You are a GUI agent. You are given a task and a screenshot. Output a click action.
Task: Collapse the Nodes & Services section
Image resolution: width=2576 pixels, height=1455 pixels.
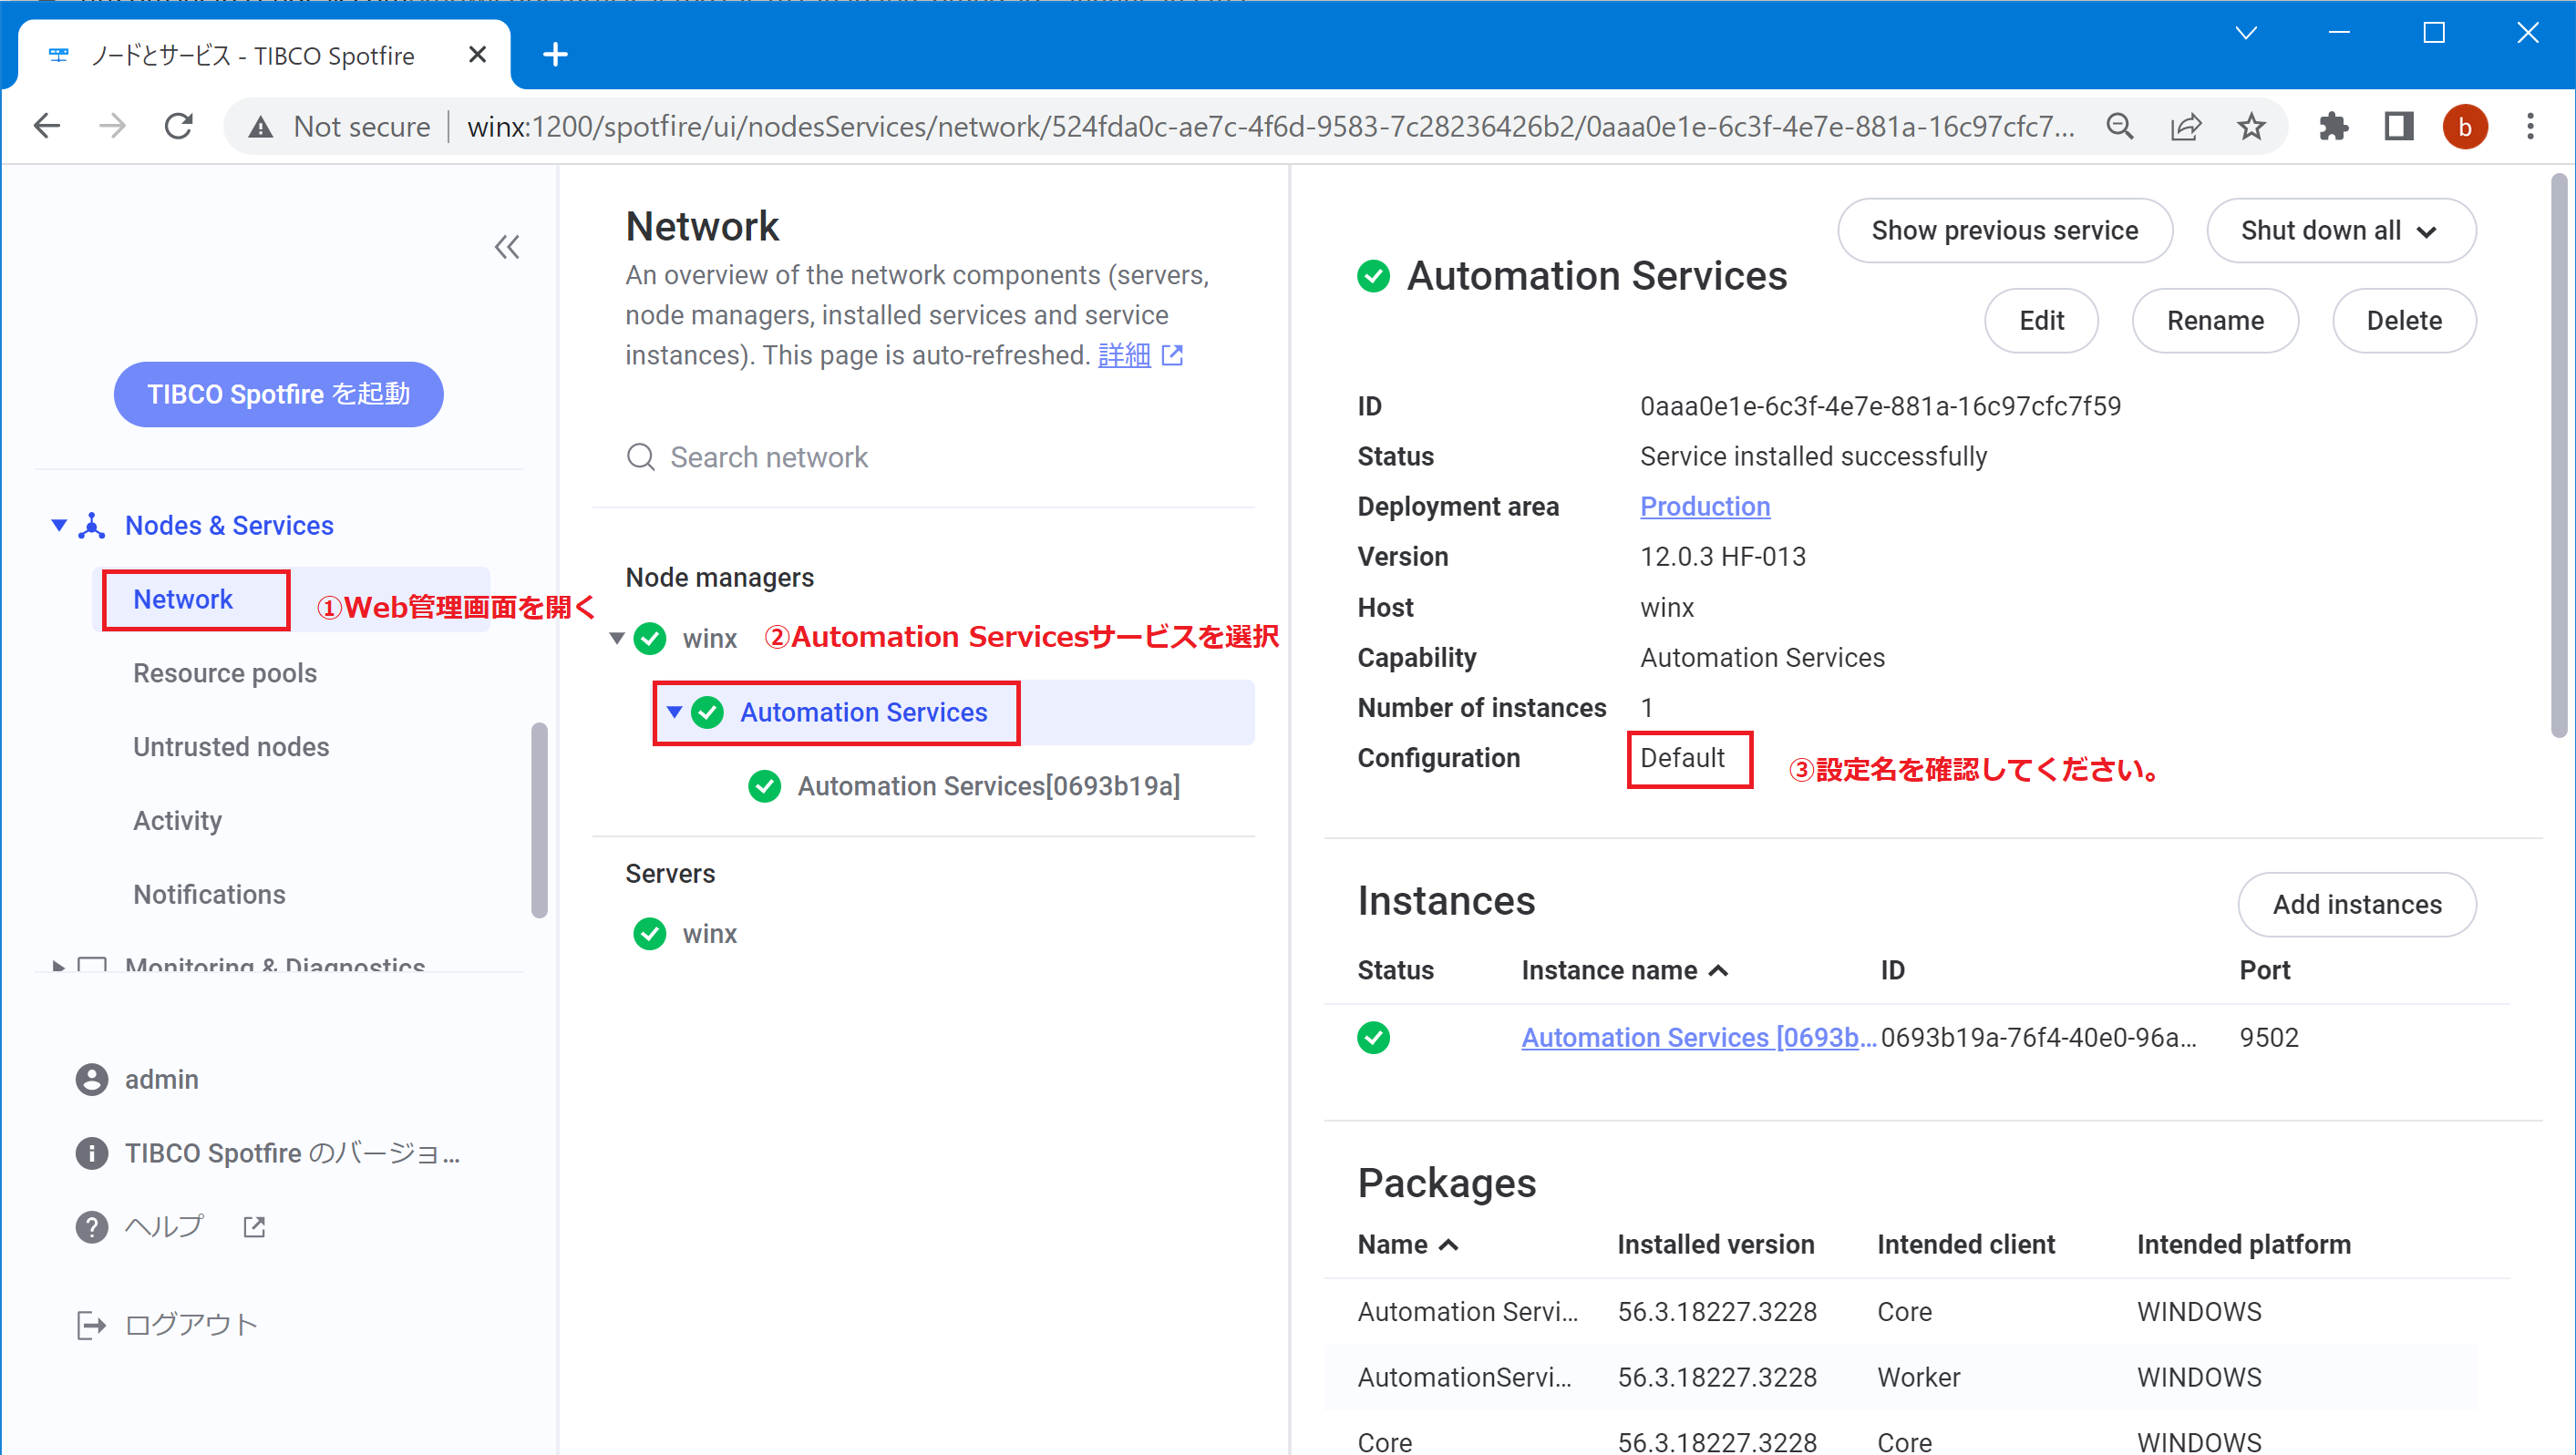coord(59,526)
